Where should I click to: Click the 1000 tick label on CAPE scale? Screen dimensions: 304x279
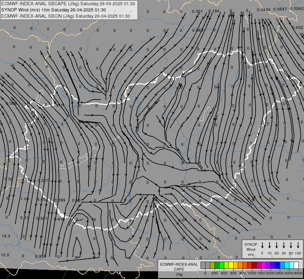tap(252, 273)
